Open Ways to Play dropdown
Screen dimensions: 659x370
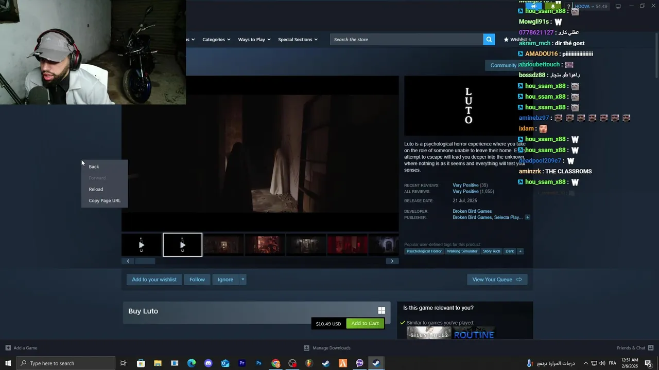coord(254,40)
